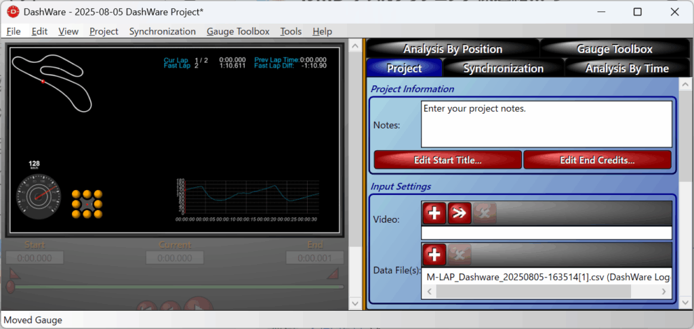Open the Synchronization menu
Viewport: 694px width, 329px height.
[163, 31]
